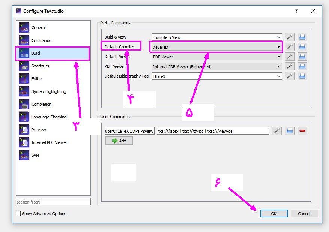Click the Internal PDF Viewer category icon
This screenshot has width=329, height=232.
(24, 142)
